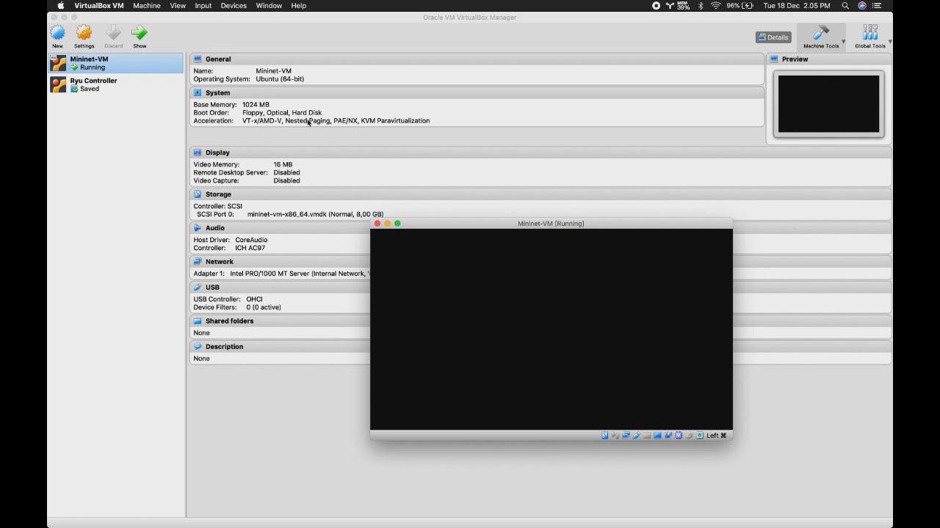Click the Storage section header
The width and height of the screenshot is (940, 528).
click(540, 194)
